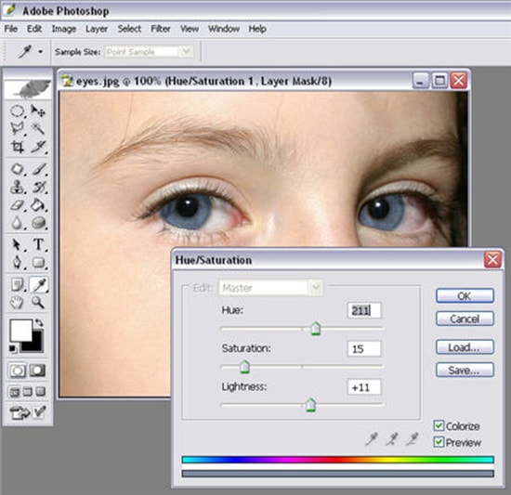This screenshot has height=495, width=511.
Task: Select the Hand tool
Action: click(x=17, y=302)
